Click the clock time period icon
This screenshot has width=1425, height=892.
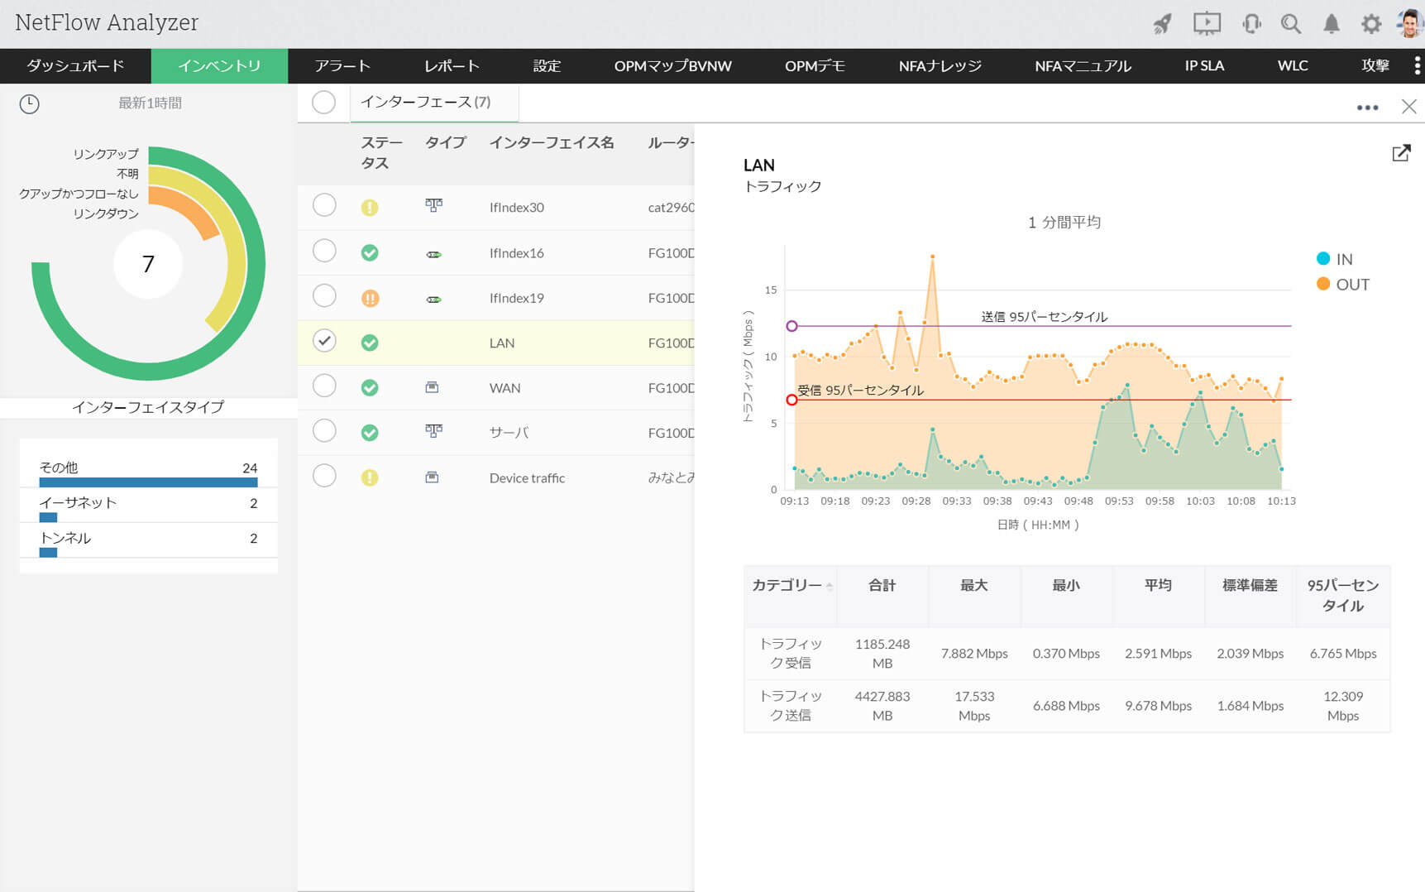tap(30, 103)
